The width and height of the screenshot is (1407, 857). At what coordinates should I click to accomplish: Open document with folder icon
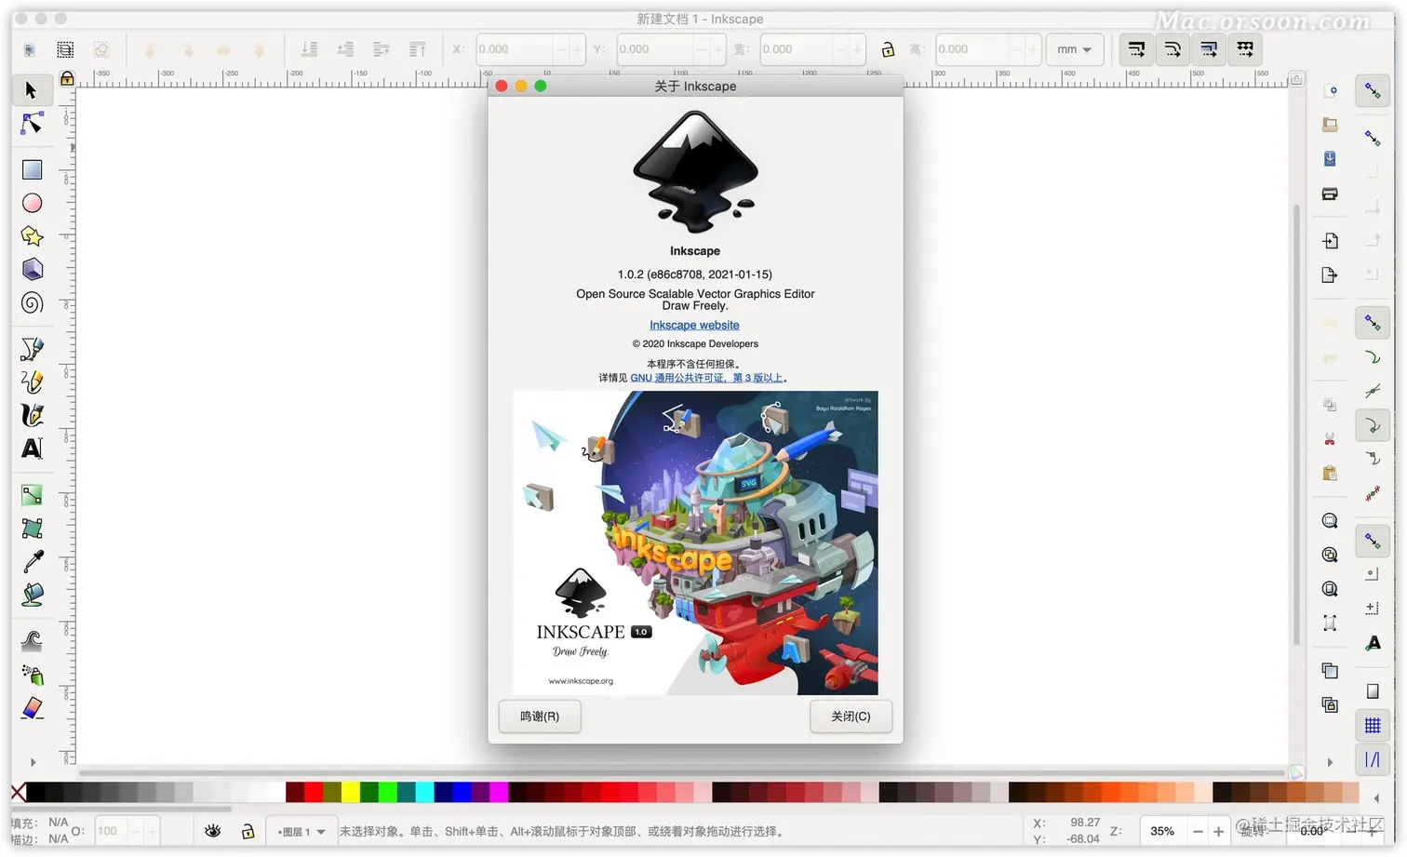[1330, 125]
